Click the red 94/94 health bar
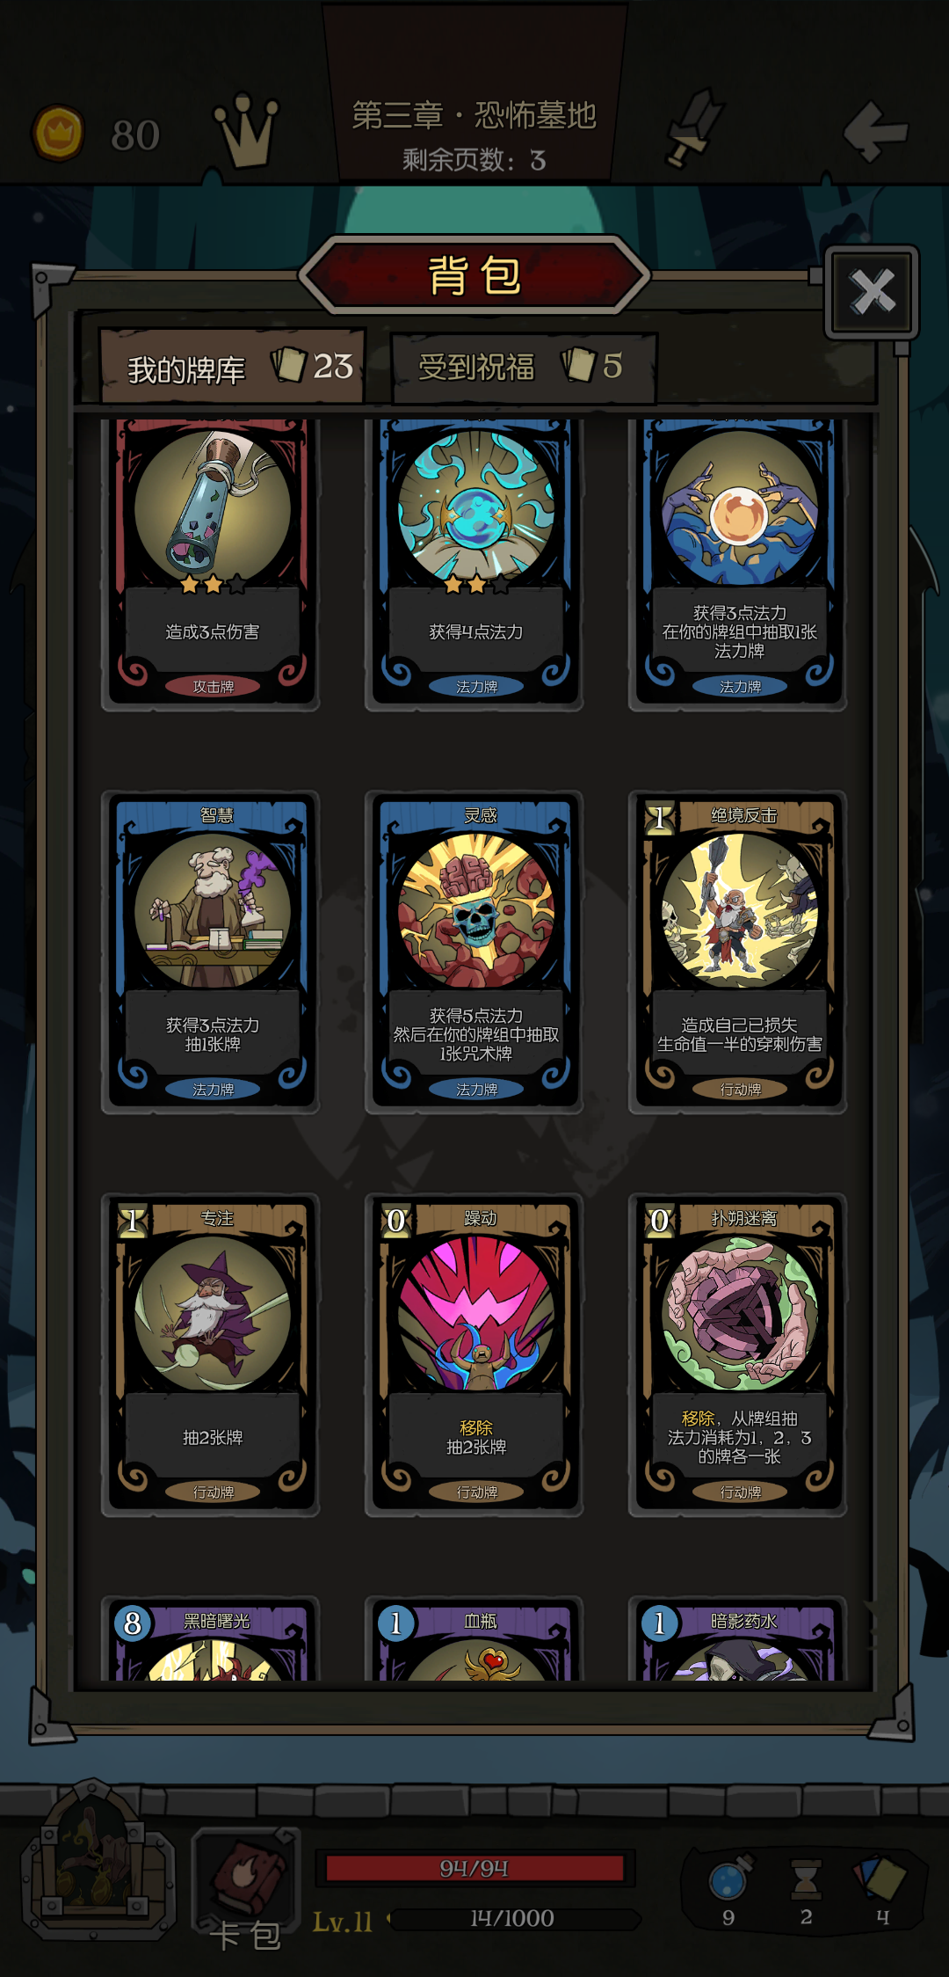Image resolution: width=949 pixels, height=1977 pixels. pyautogui.click(x=474, y=1868)
